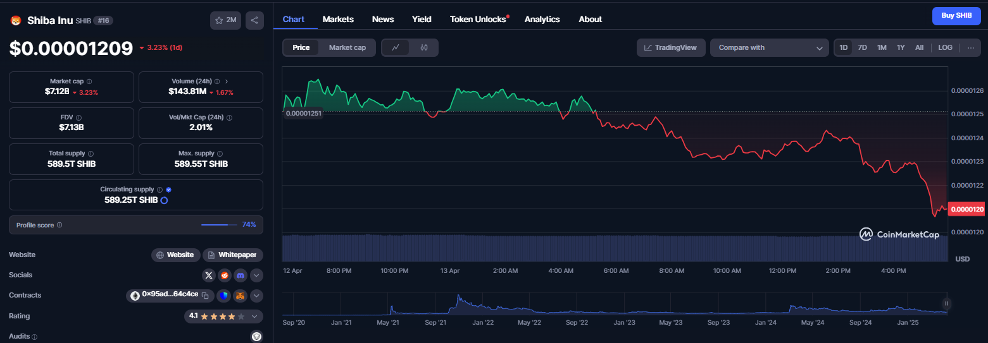Image resolution: width=988 pixels, height=343 pixels.
Task: Copy the contract address with copy icon
Action: 205,295
